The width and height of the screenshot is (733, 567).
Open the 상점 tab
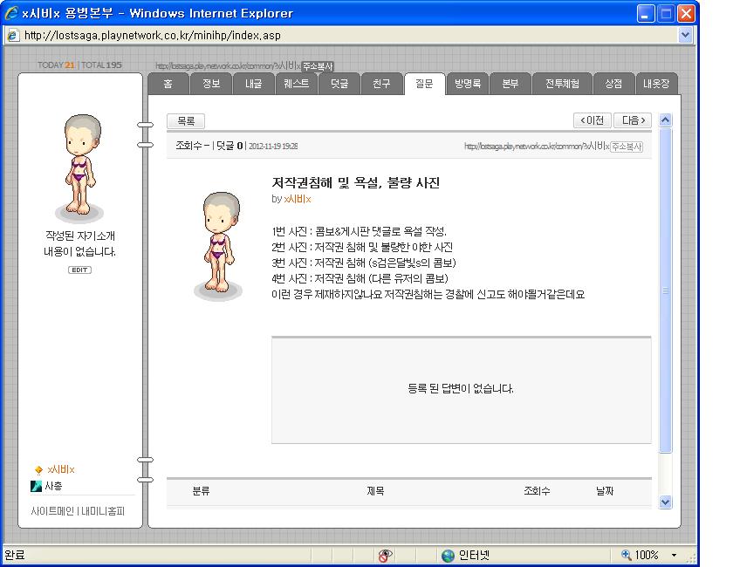613,84
